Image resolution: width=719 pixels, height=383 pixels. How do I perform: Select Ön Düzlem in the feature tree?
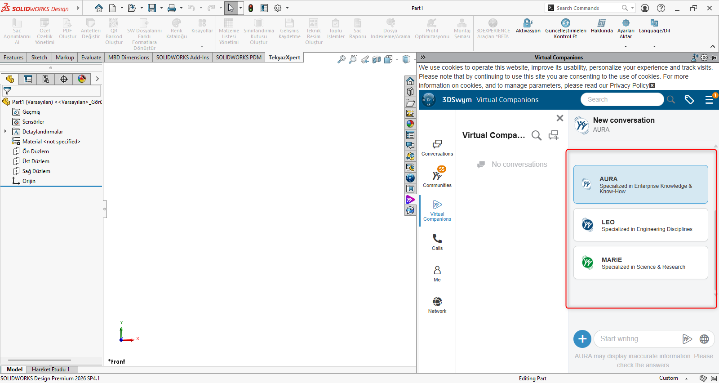[x=36, y=151]
